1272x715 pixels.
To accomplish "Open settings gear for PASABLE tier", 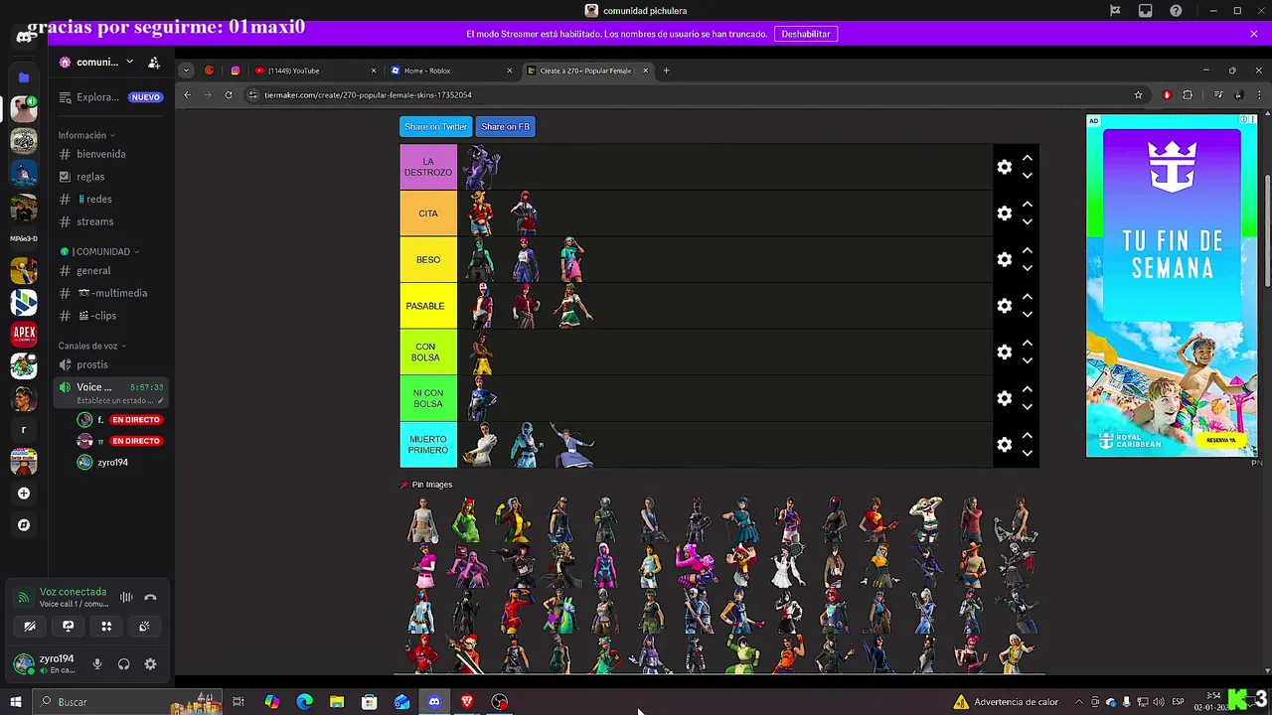I will click(x=1004, y=306).
